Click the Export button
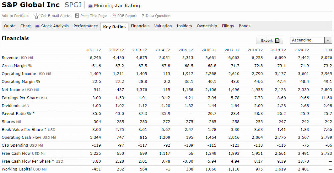334x173 pixels. pyautogui.click(x=270, y=40)
